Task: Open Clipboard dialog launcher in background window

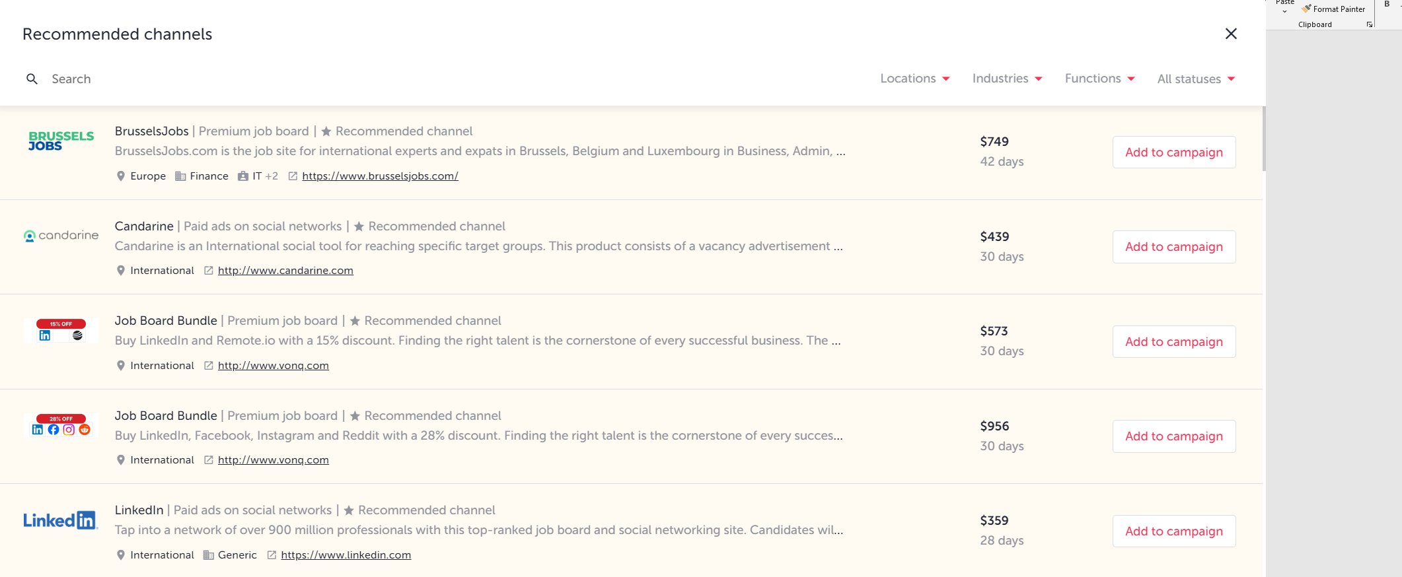Action: (1370, 24)
